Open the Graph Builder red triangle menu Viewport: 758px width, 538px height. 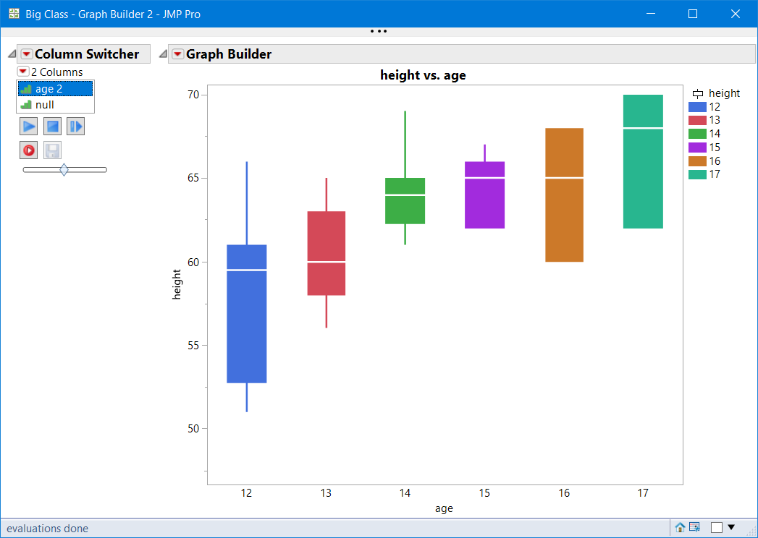[177, 54]
